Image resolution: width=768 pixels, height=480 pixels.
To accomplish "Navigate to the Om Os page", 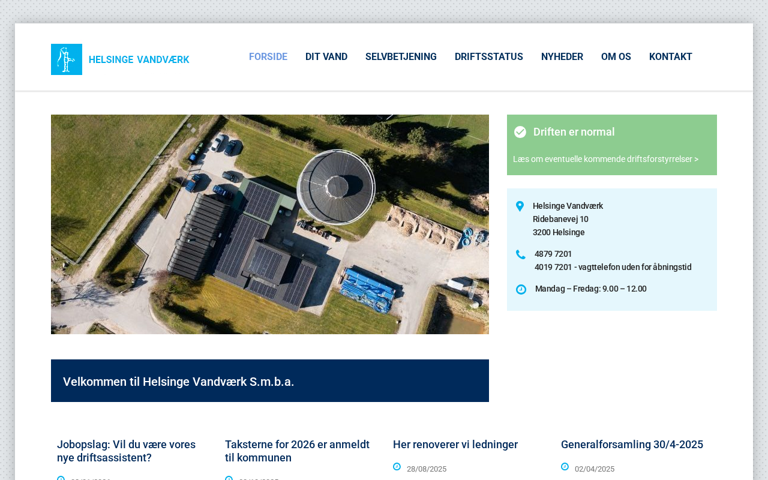I will pos(616,57).
